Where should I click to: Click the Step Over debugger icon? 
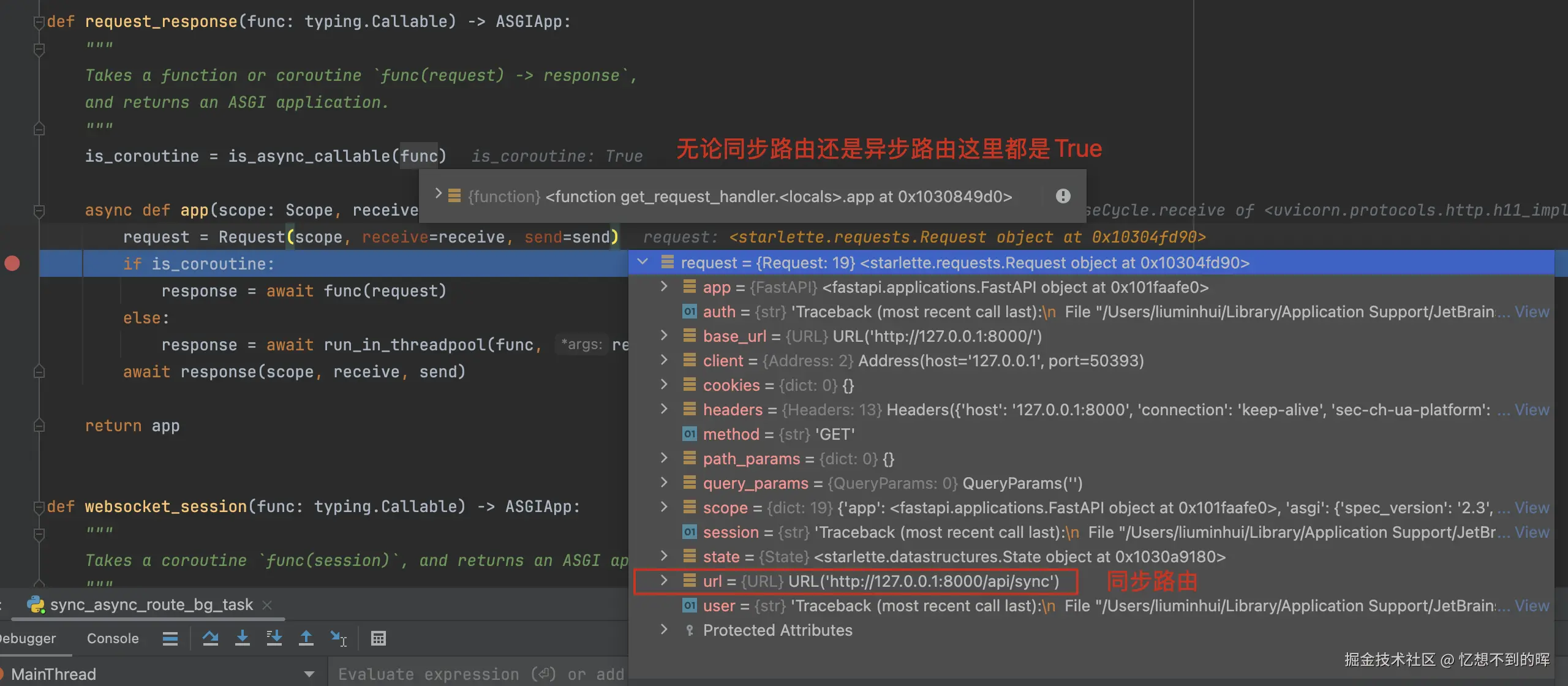pos(210,638)
